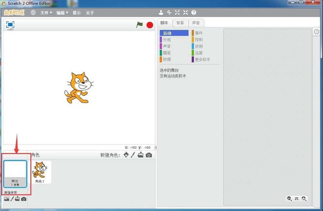Minimize the Scratch editor window
This screenshot has height=211, width=323.
pos(293,2)
